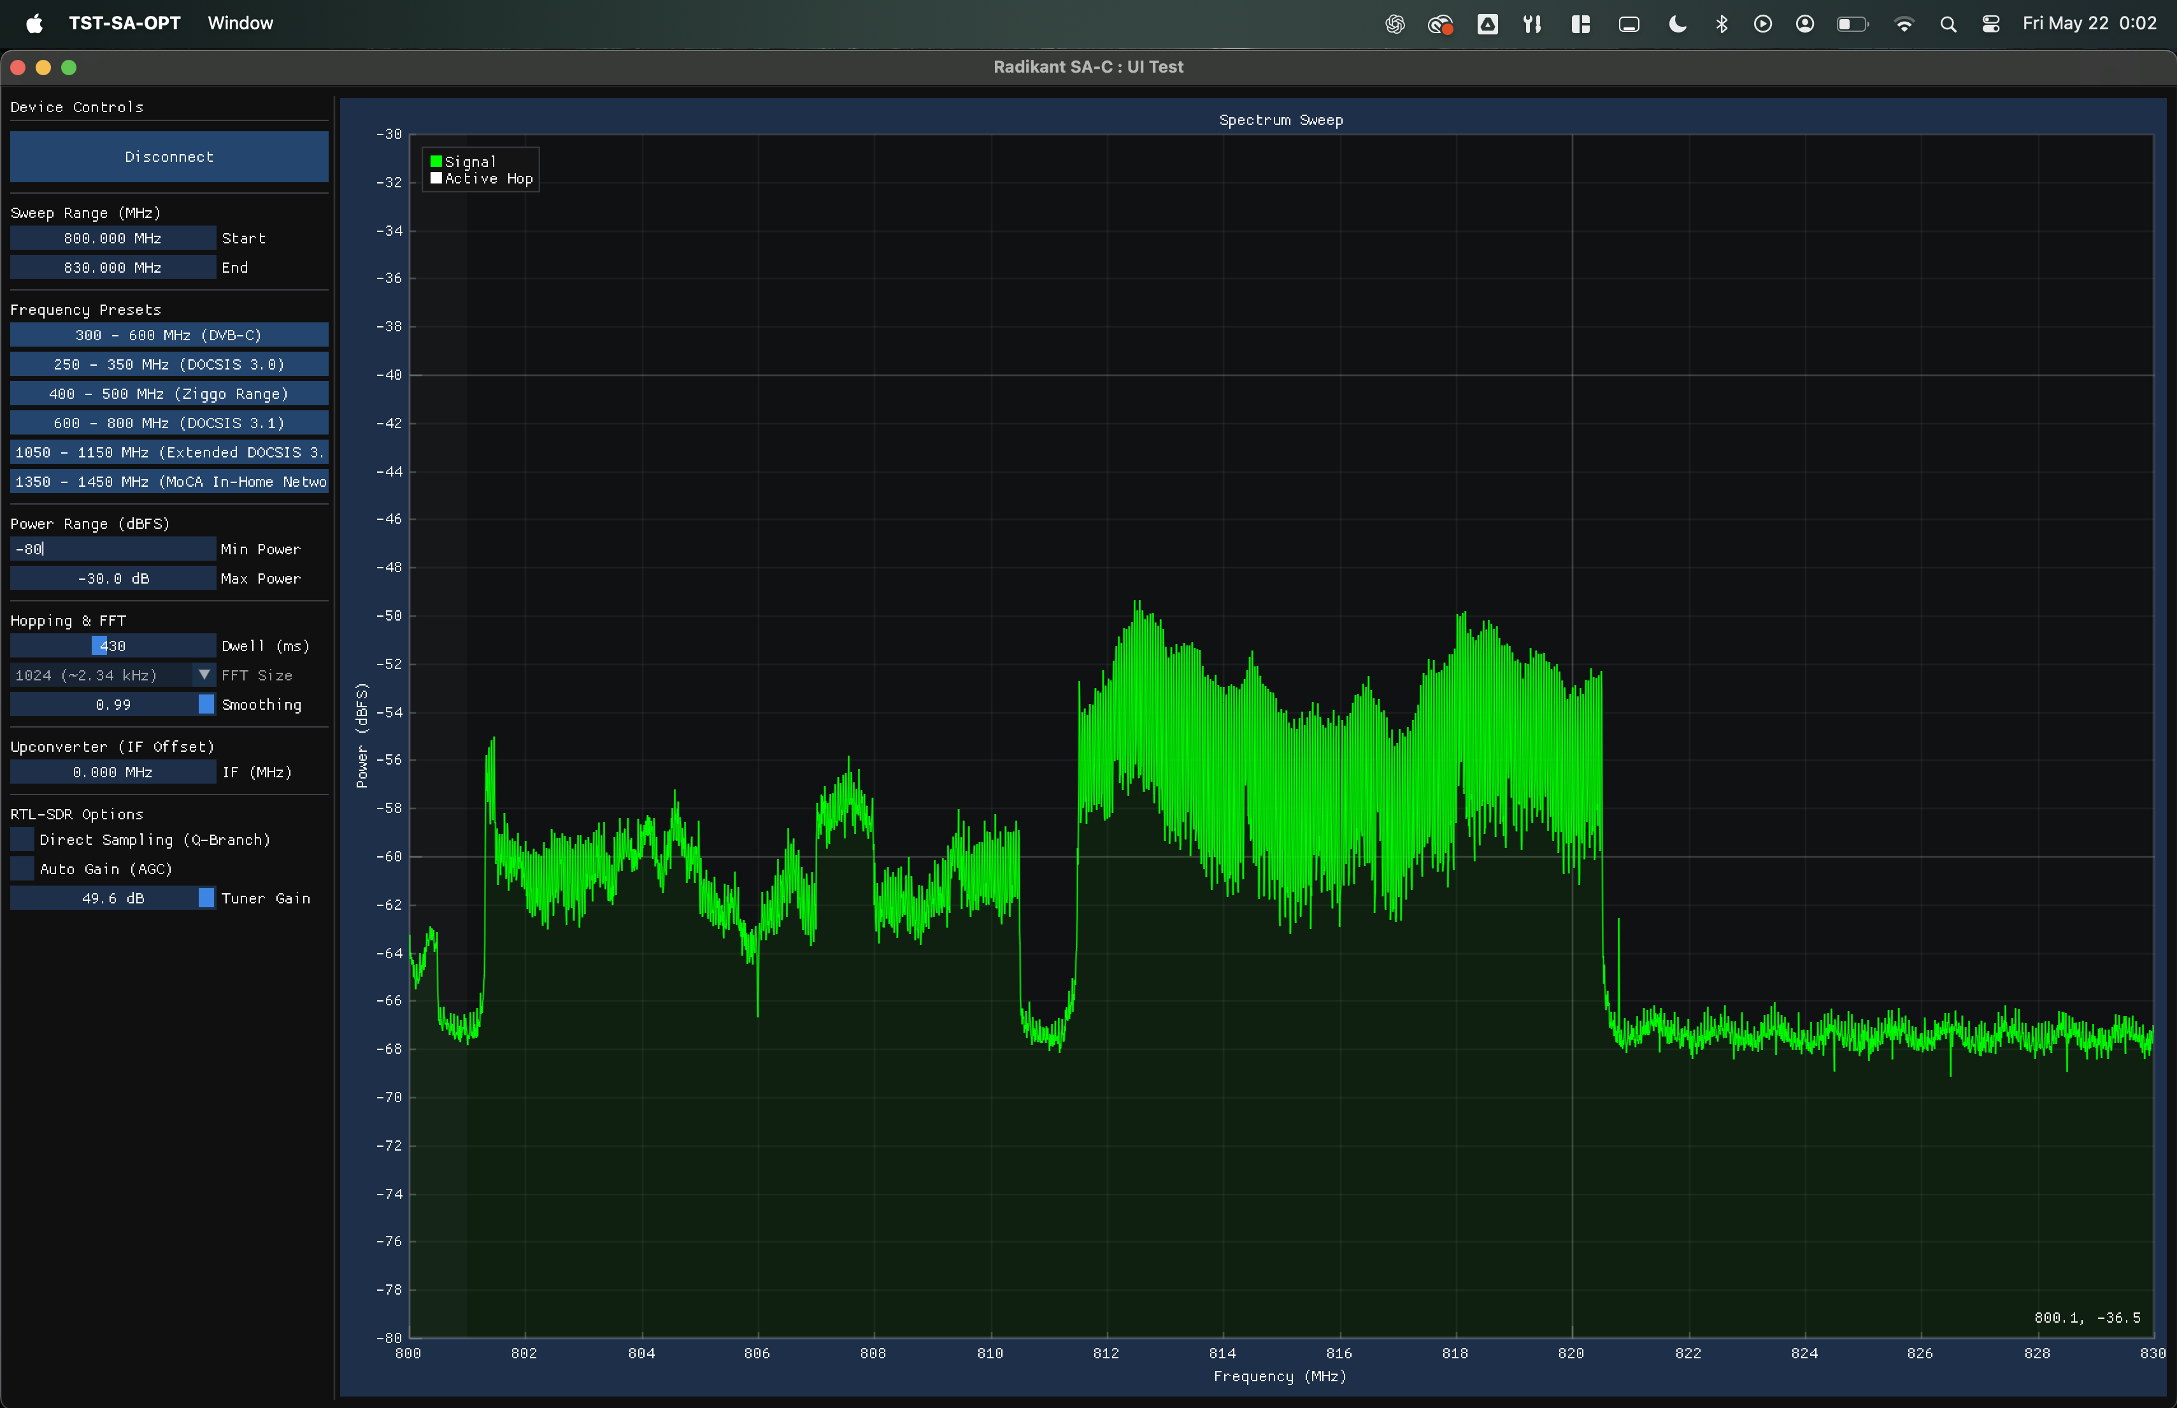Click the triangle app icon in the menu bar
2177x1408 pixels.
pyautogui.click(x=1488, y=24)
